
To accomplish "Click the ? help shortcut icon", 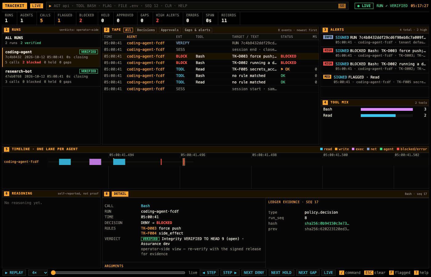I will tap(416, 273).
